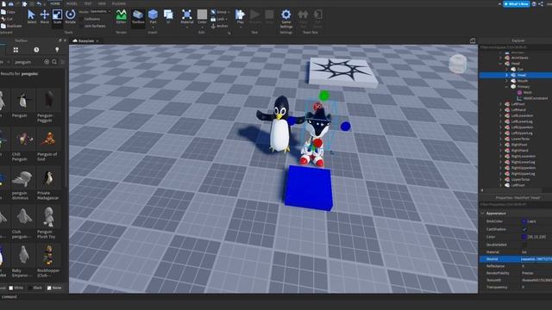Activate the Rotate tool
This screenshot has width=552, height=310.
click(71, 16)
